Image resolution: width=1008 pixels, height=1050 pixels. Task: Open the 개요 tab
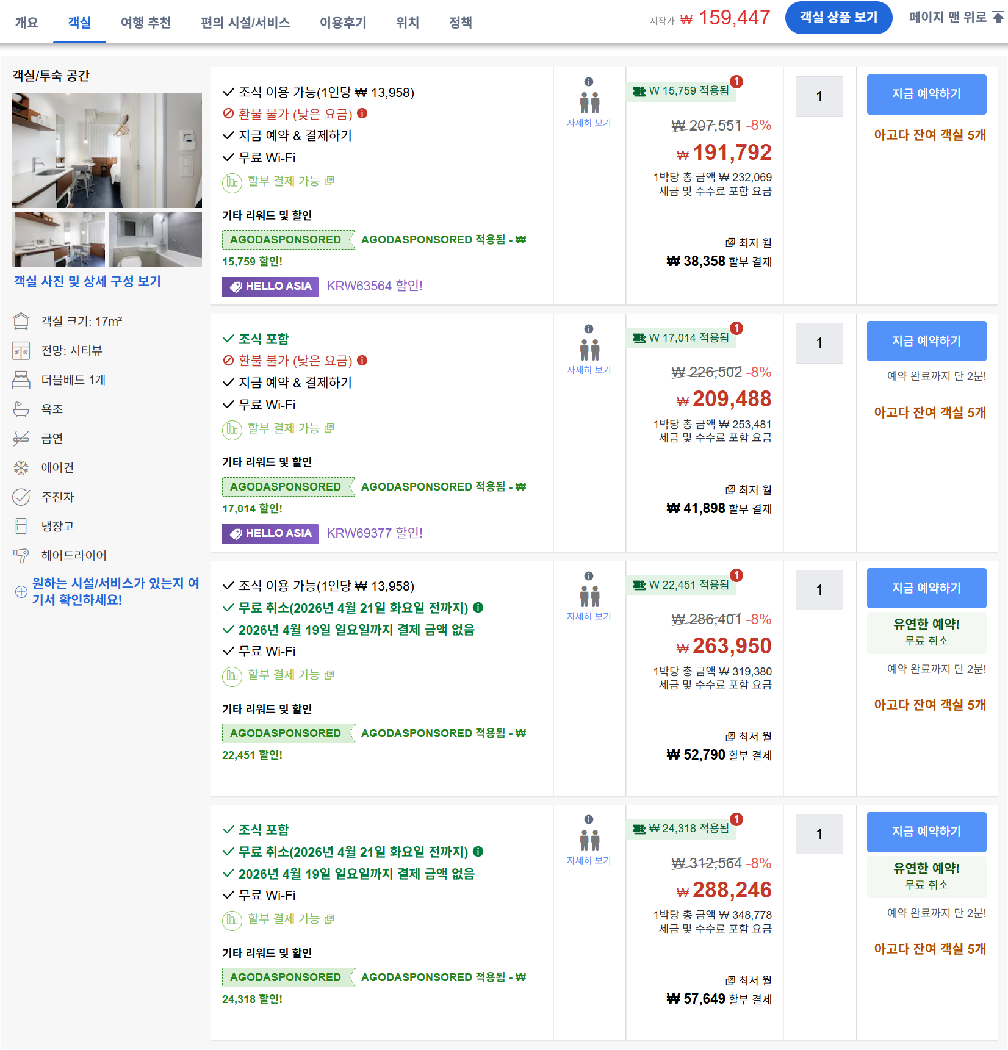27,23
